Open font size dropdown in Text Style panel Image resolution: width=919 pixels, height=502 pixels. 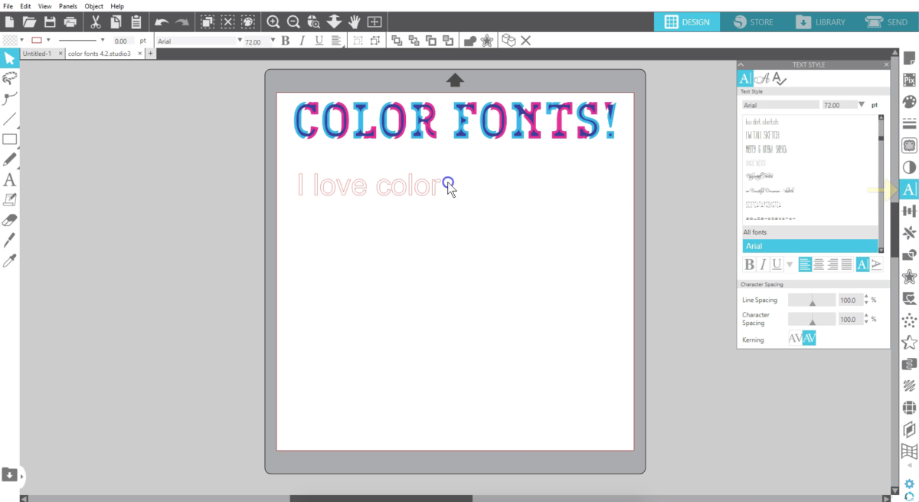point(862,104)
